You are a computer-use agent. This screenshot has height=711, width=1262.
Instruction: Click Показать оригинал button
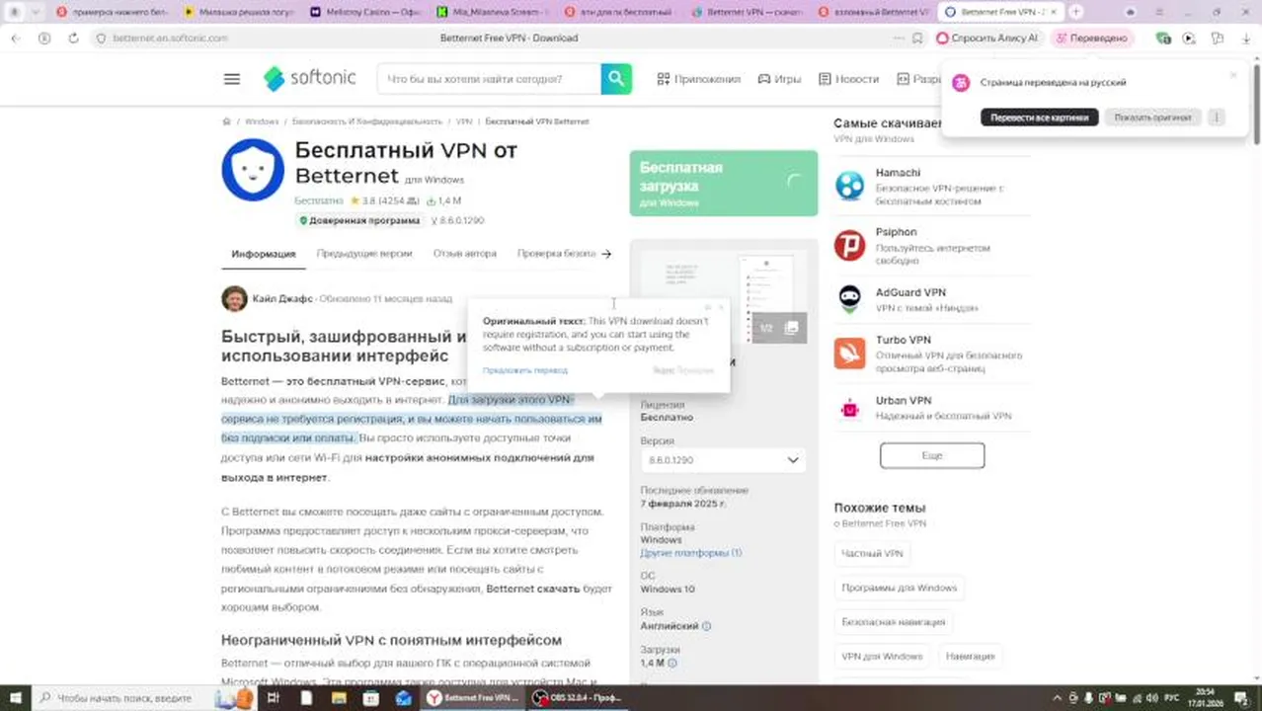[1152, 117]
